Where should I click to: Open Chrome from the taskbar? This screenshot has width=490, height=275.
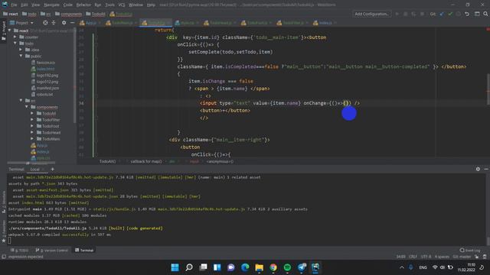273,267
